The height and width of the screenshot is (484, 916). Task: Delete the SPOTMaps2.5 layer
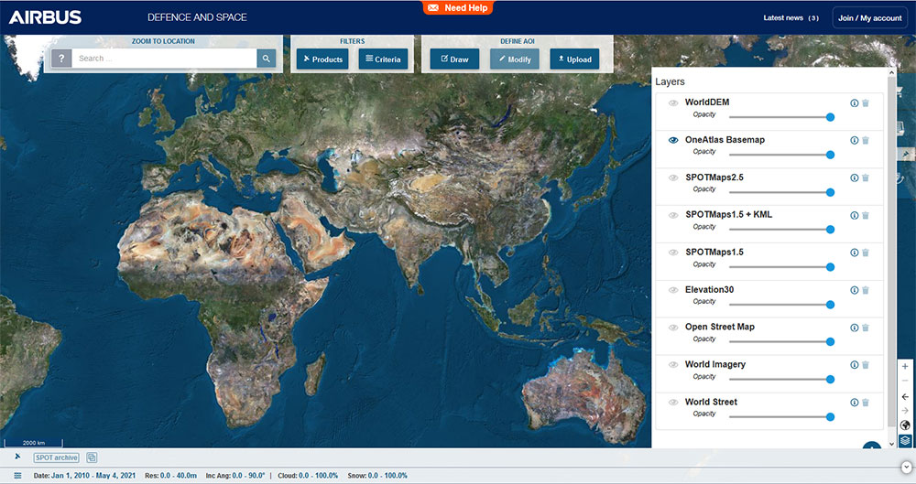tap(866, 178)
